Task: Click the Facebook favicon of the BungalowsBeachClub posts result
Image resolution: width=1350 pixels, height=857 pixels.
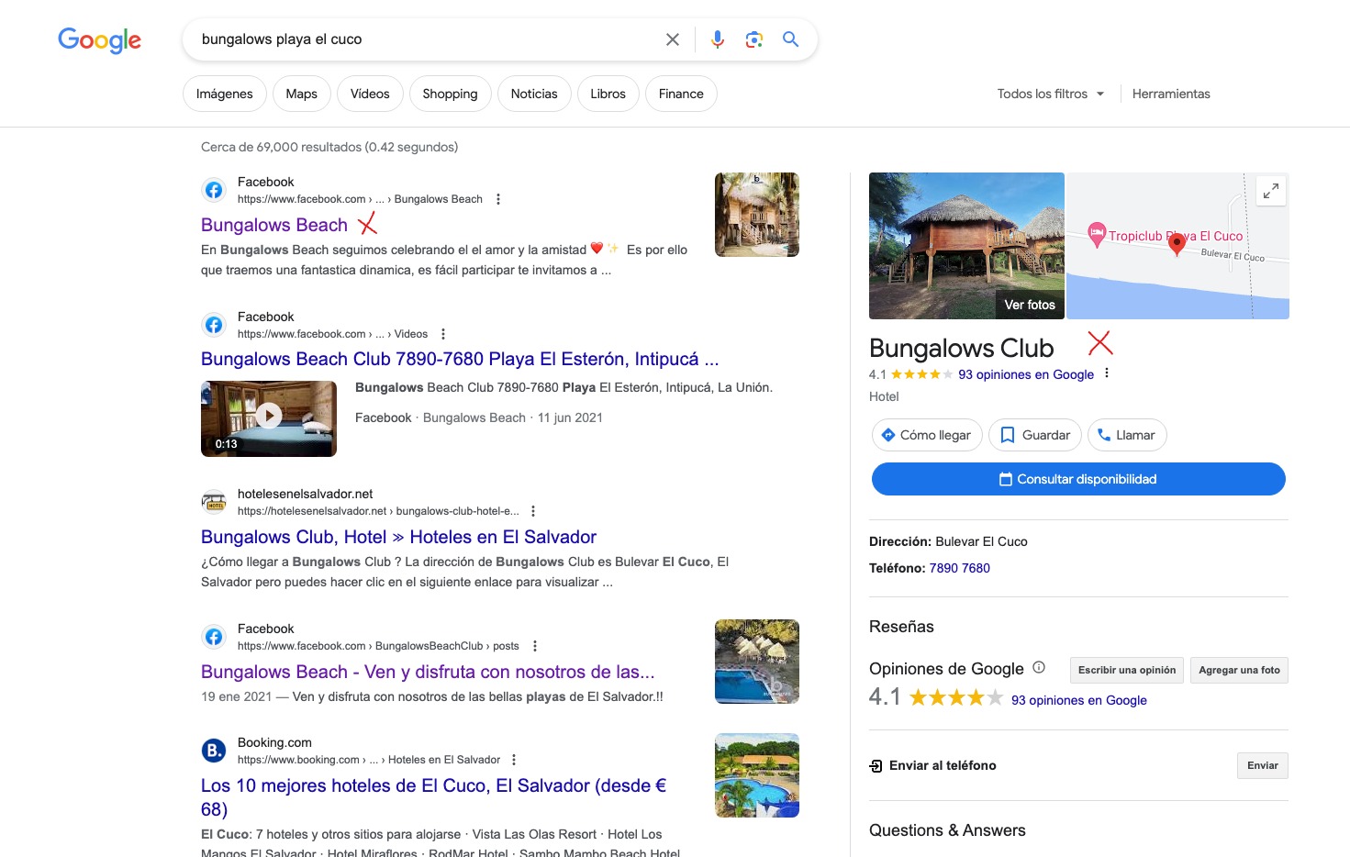Action: point(214,637)
